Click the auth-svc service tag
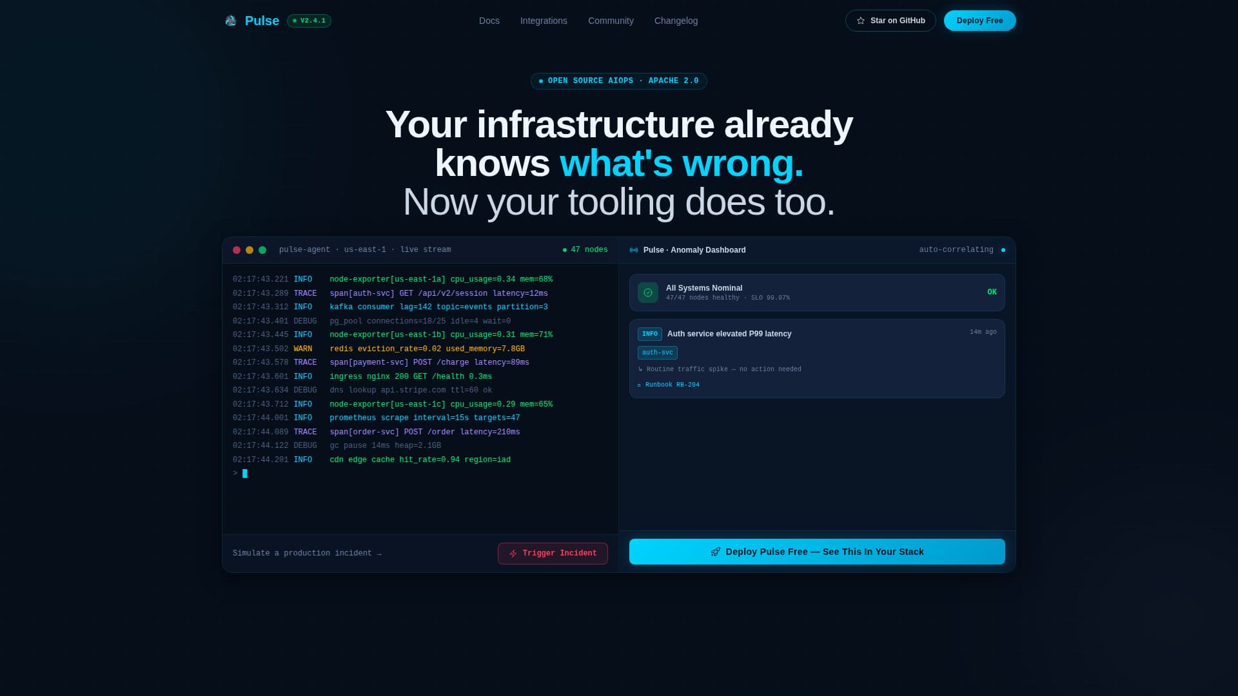Viewport: 1238px width, 696px height. (x=658, y=353)
